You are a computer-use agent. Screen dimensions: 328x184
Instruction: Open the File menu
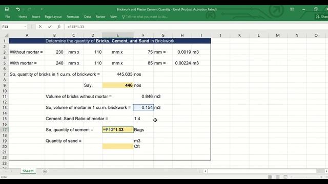pyautogui.click(x=8, y=17)
